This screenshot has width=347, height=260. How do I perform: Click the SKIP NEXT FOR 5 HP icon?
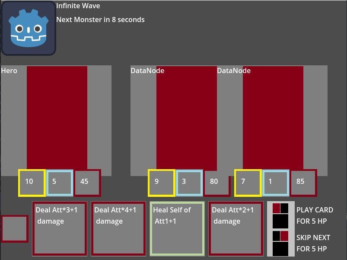pyautogui.click(x=280, y=244)
